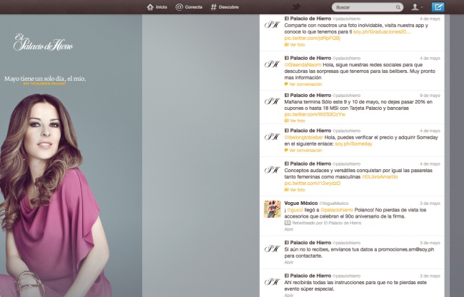This screenshot has width=464, height=297.
Task: Expand 'Ver foto' on the Graduaciones tweet
Action: (295, 44)
